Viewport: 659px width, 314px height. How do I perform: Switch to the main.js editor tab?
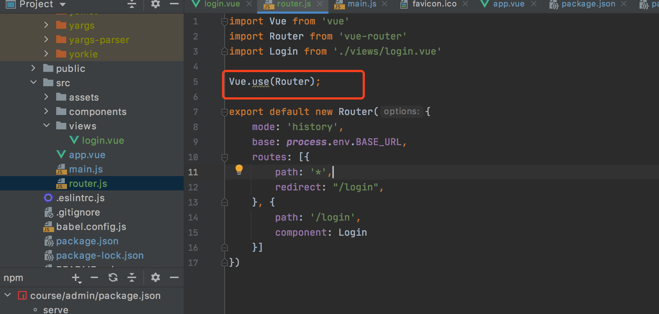362,4
